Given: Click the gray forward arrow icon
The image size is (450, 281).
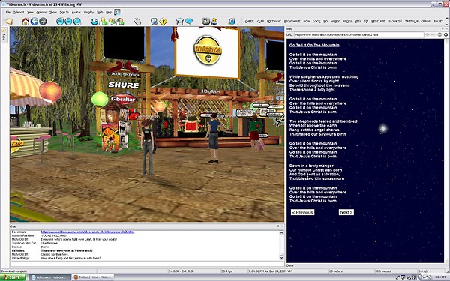Looking at the screenshot, I should 43,22.
